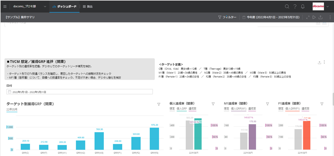Toggle 個人GRP(F1) legend in F1達成率 chart
This screenshot has height=156, width=334.
(292, 109)
